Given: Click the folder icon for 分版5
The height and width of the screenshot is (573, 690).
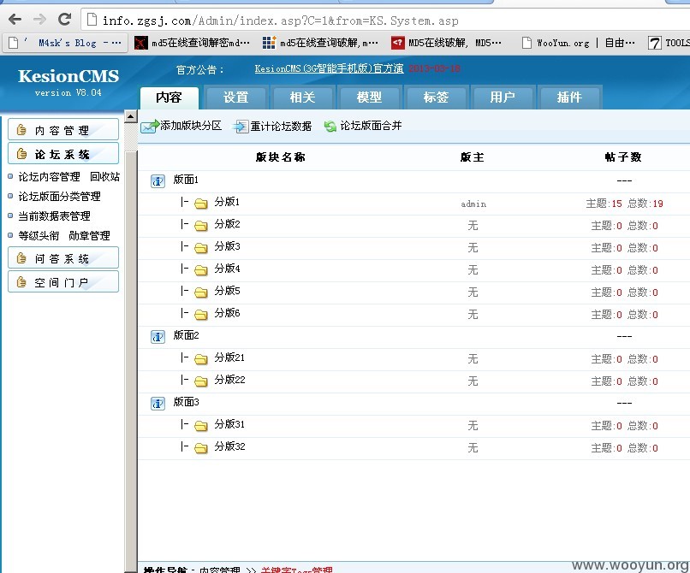Looking at the screenshot, I should click(201, 292).
